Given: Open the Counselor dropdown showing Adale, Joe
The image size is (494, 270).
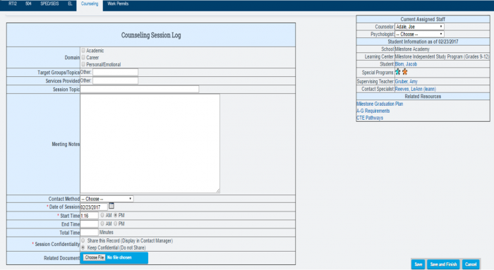Looking at the screenshot, I should click(x=419, y=27).
